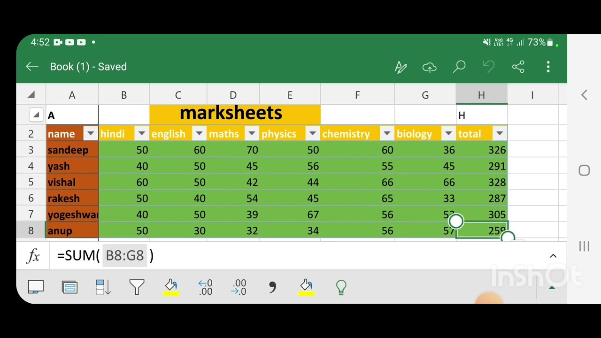Tap the back arrow beside Book (1)
The image size is (601, 338).
pyautogui.click(x=32, y=67)
